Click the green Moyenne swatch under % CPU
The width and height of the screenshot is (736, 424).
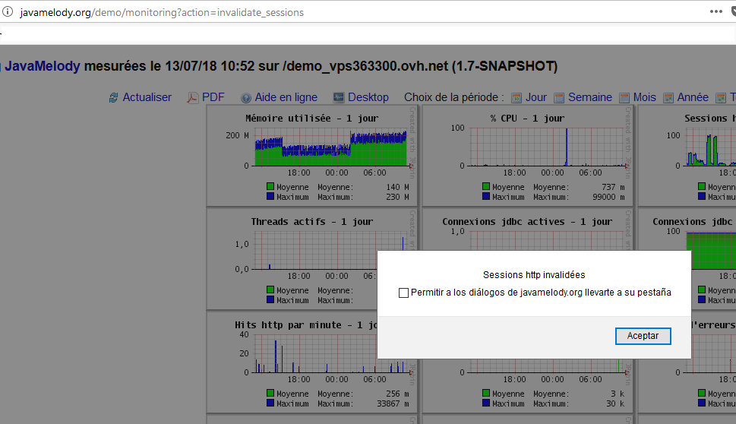pos(486,187)
